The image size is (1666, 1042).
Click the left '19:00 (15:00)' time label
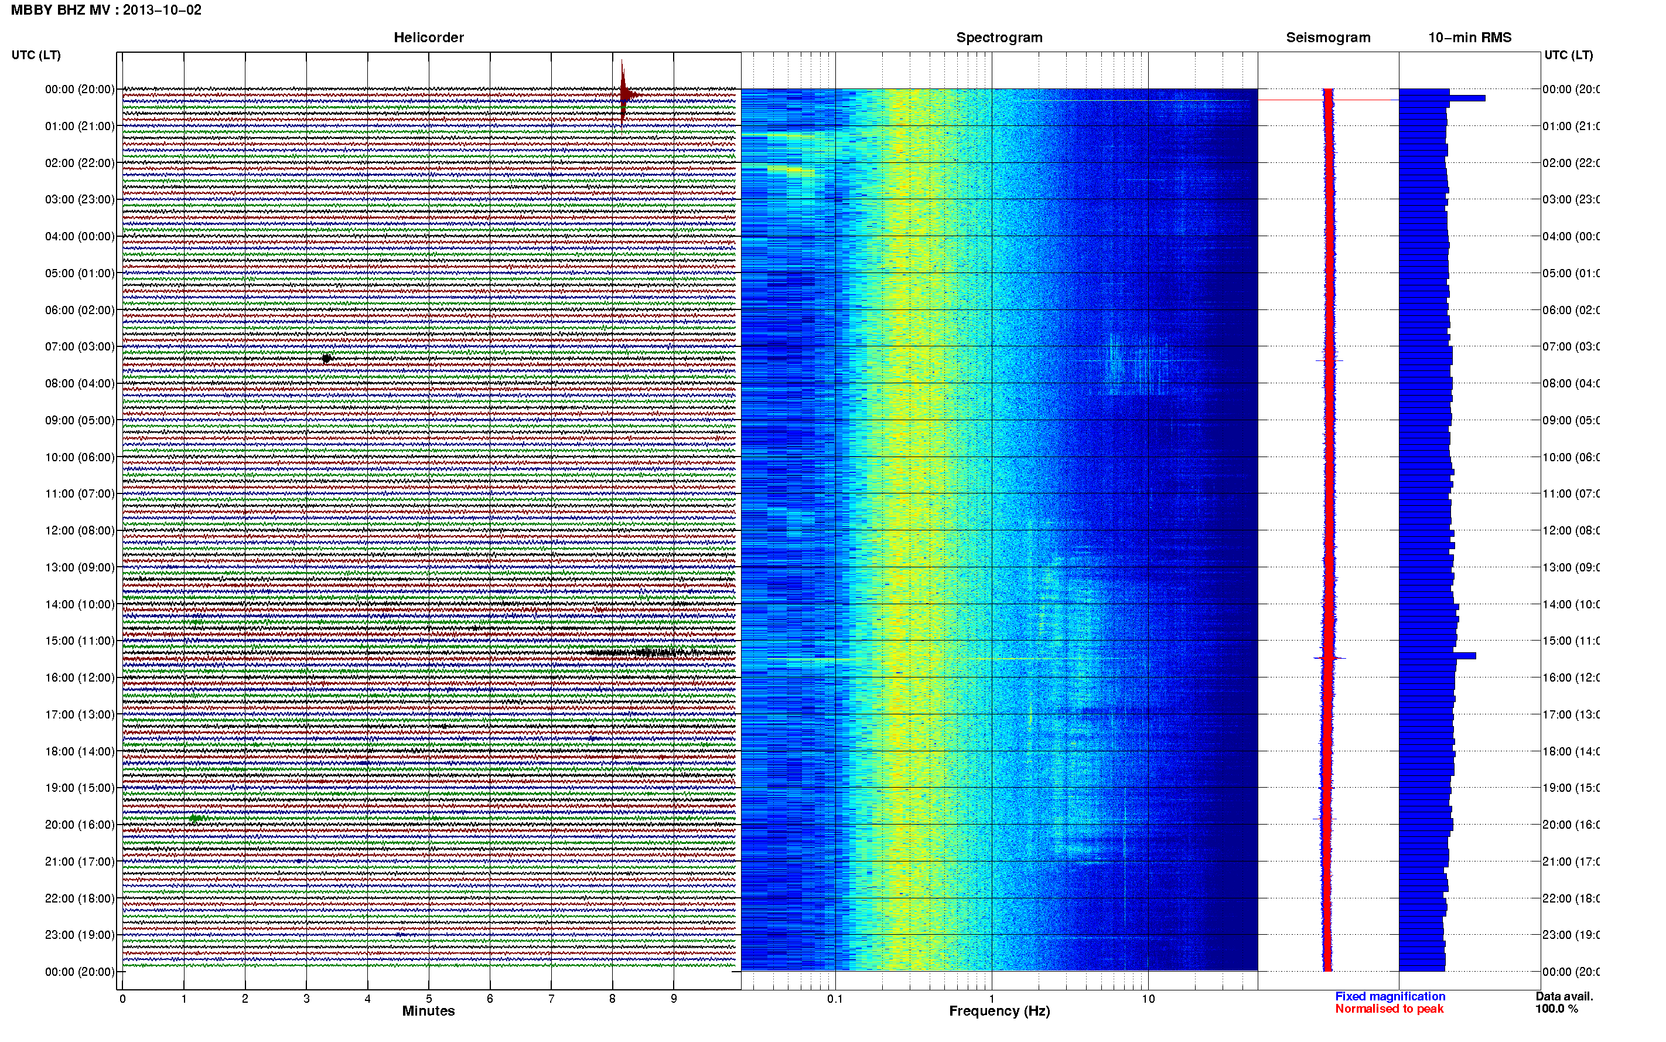click(x=80, y=788)
